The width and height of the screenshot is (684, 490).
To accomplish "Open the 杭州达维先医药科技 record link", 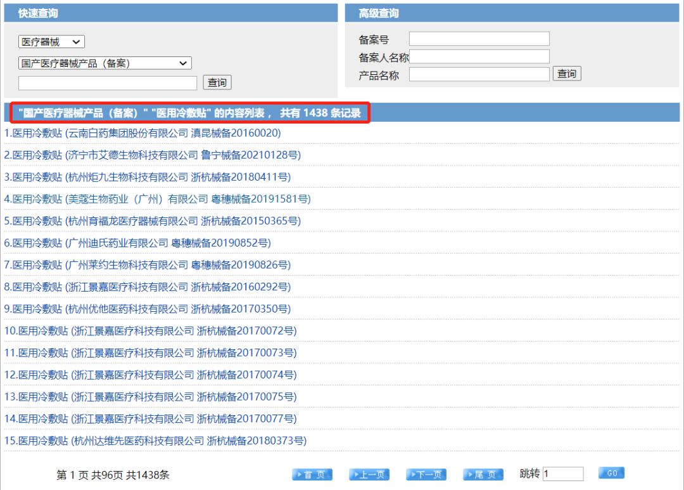I will [155, 441].
